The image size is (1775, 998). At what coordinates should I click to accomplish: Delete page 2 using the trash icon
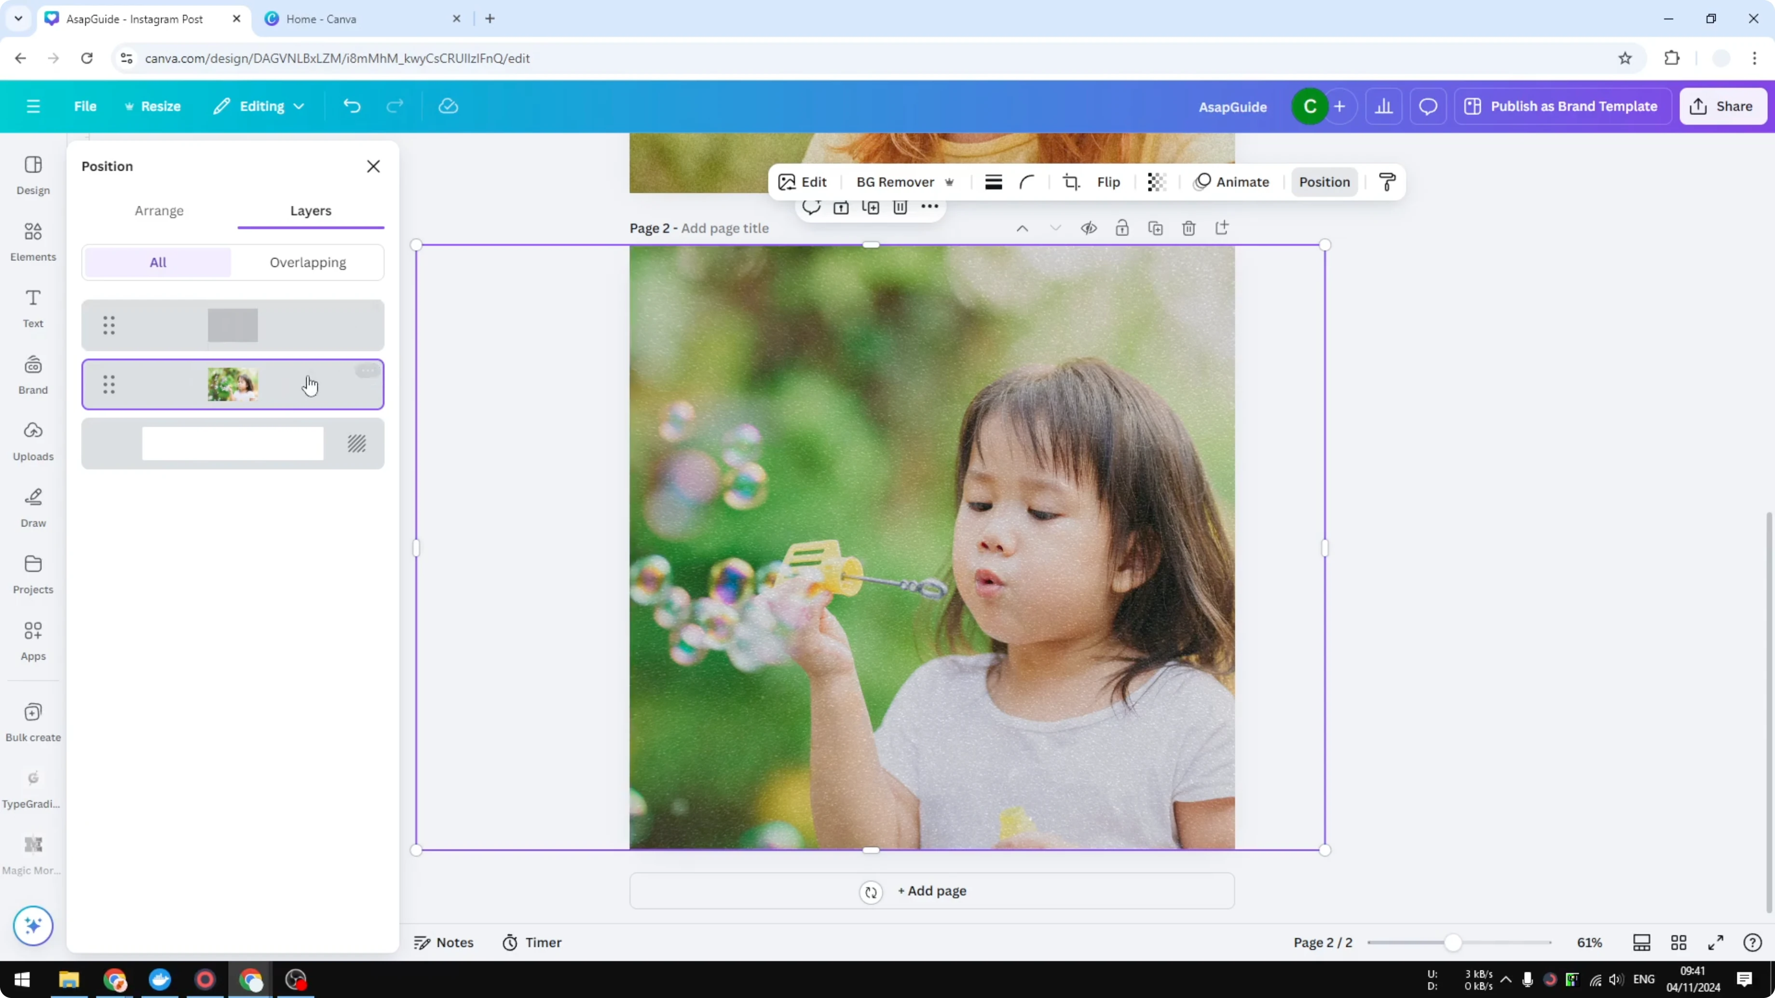1188,228
